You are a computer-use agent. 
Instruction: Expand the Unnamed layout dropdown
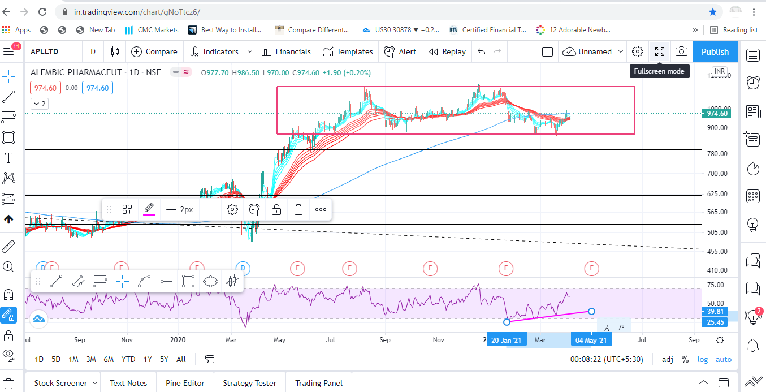[620, 51]
